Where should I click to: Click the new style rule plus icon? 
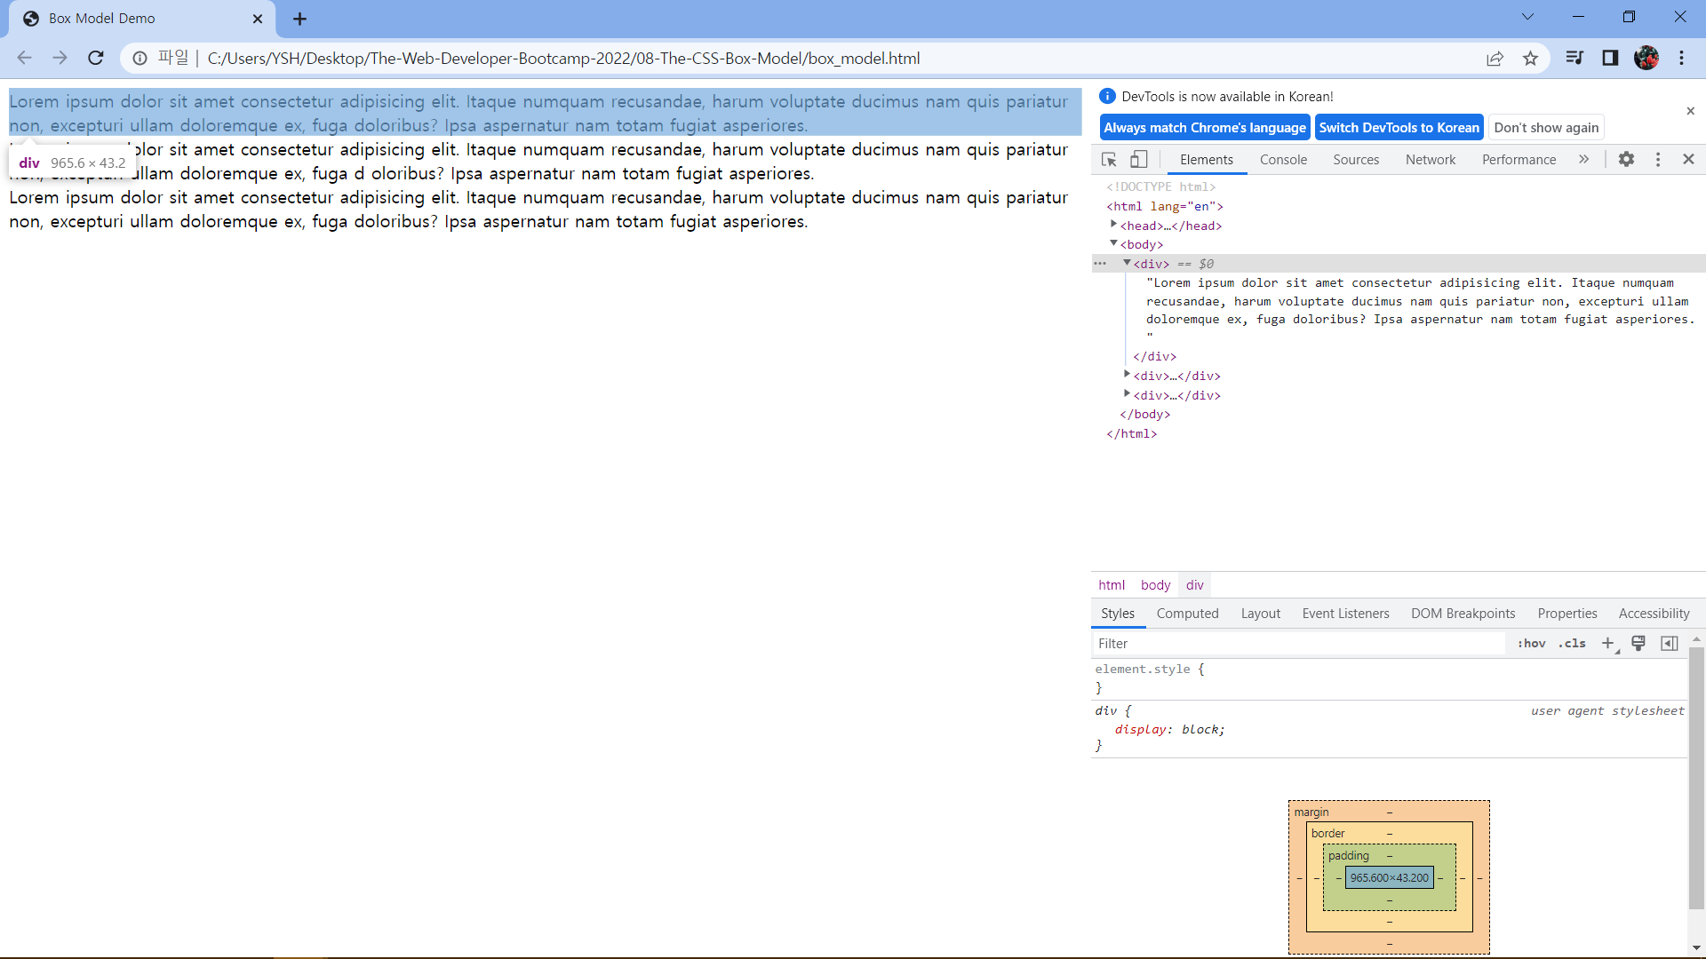point(1607,644)
